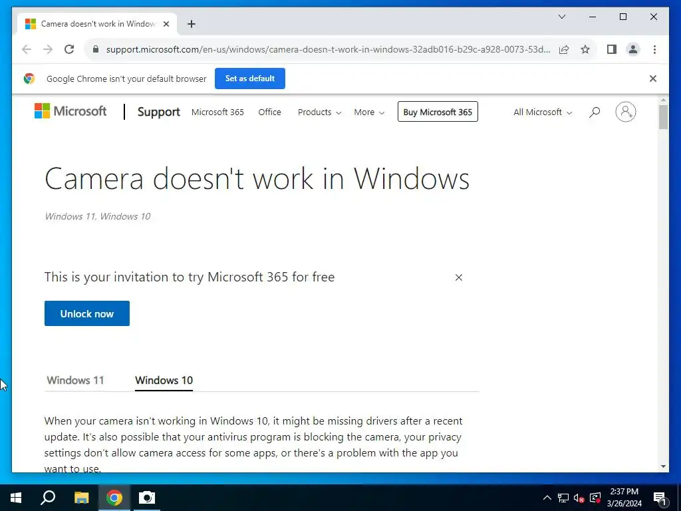
Task: Expand the More dropdown
Action: [369, 112]
